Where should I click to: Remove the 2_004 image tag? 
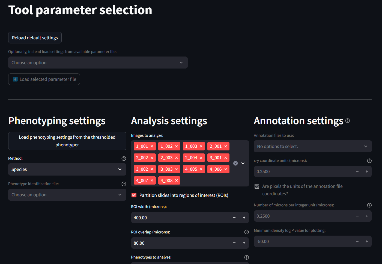tap(201, 158)
